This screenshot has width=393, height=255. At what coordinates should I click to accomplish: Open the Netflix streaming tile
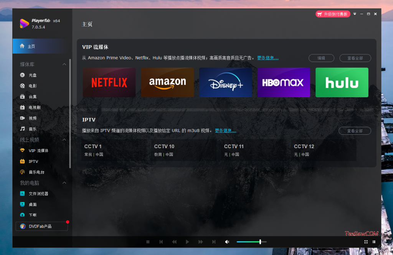tap(109, 82)
